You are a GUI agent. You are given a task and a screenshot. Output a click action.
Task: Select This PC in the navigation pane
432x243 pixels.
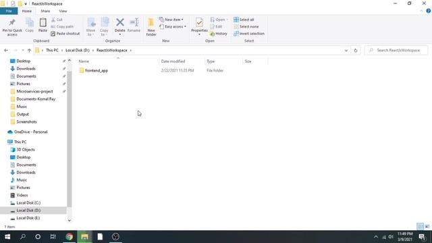coord(20,142)
